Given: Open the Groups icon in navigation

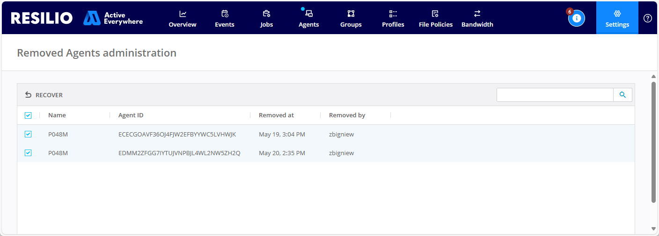Looking at the screenshot, I should coord(351,14).
